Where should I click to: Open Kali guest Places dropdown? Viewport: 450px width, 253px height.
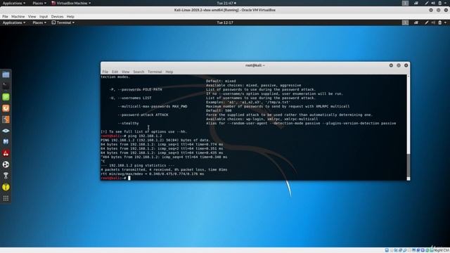point(39,22)
